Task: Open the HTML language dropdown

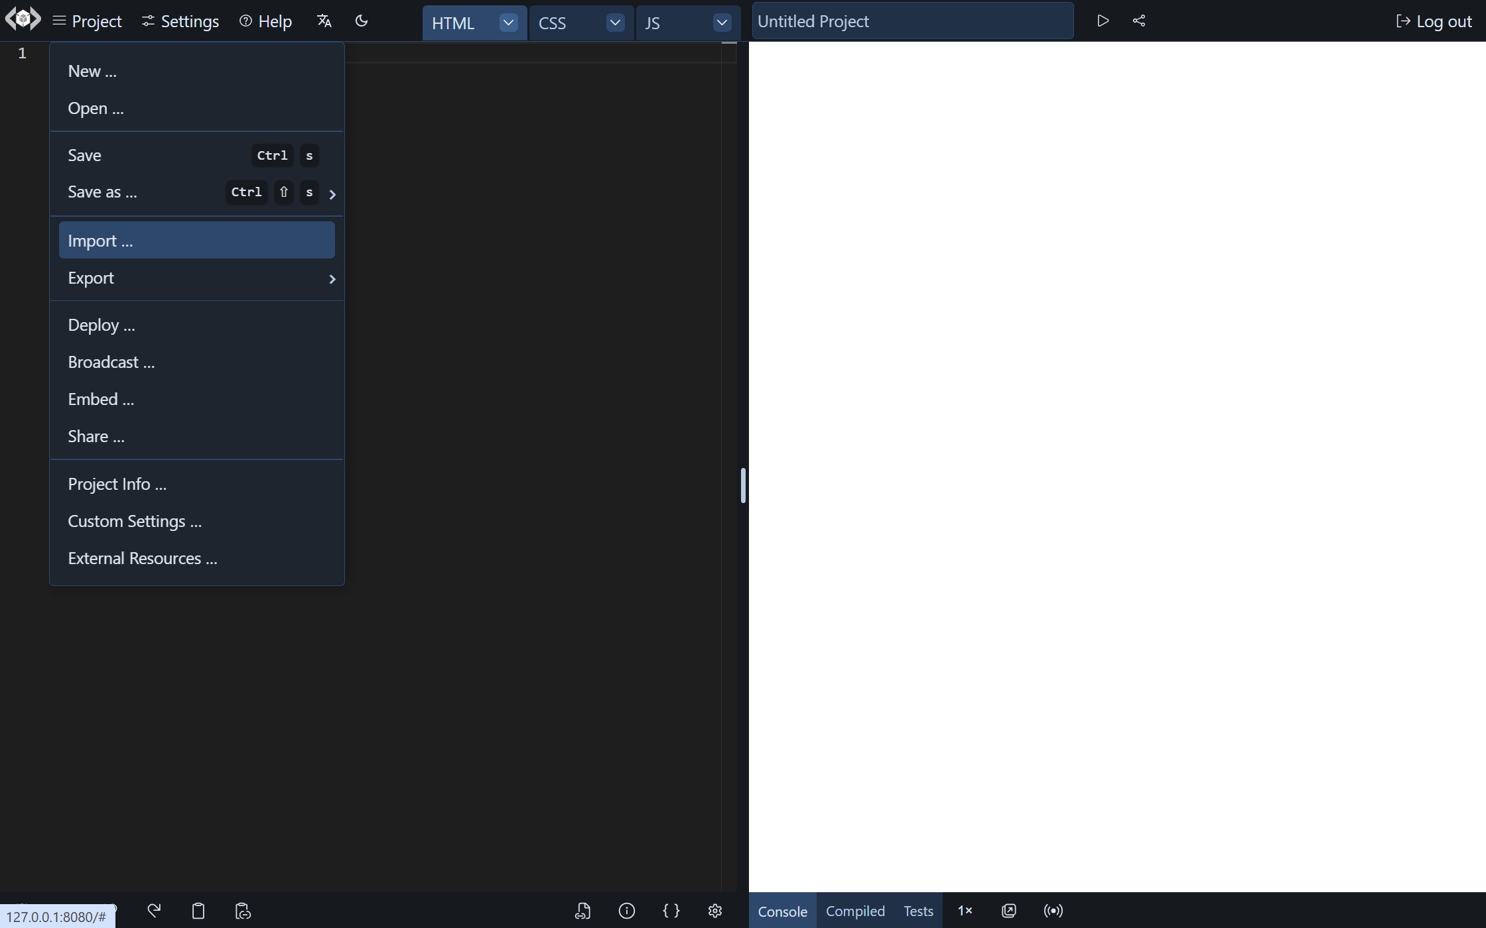Action: 508,22
